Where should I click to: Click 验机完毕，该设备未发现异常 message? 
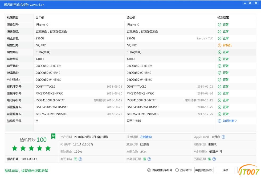pos(26,171)
